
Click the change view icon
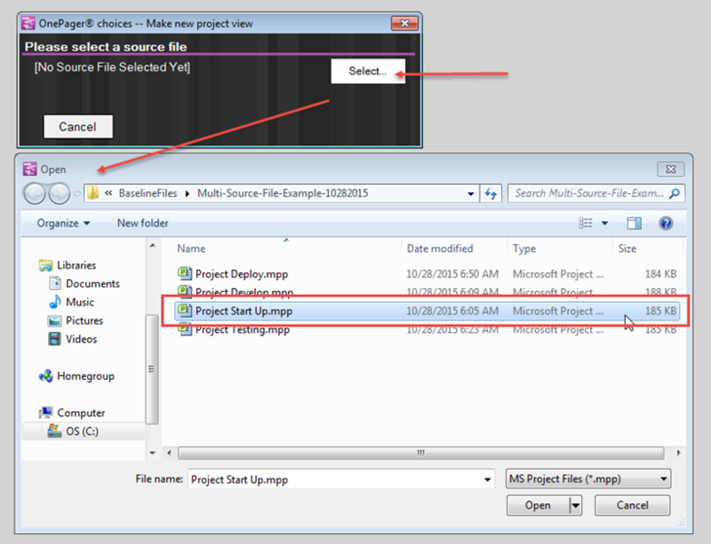coord(587,223)
